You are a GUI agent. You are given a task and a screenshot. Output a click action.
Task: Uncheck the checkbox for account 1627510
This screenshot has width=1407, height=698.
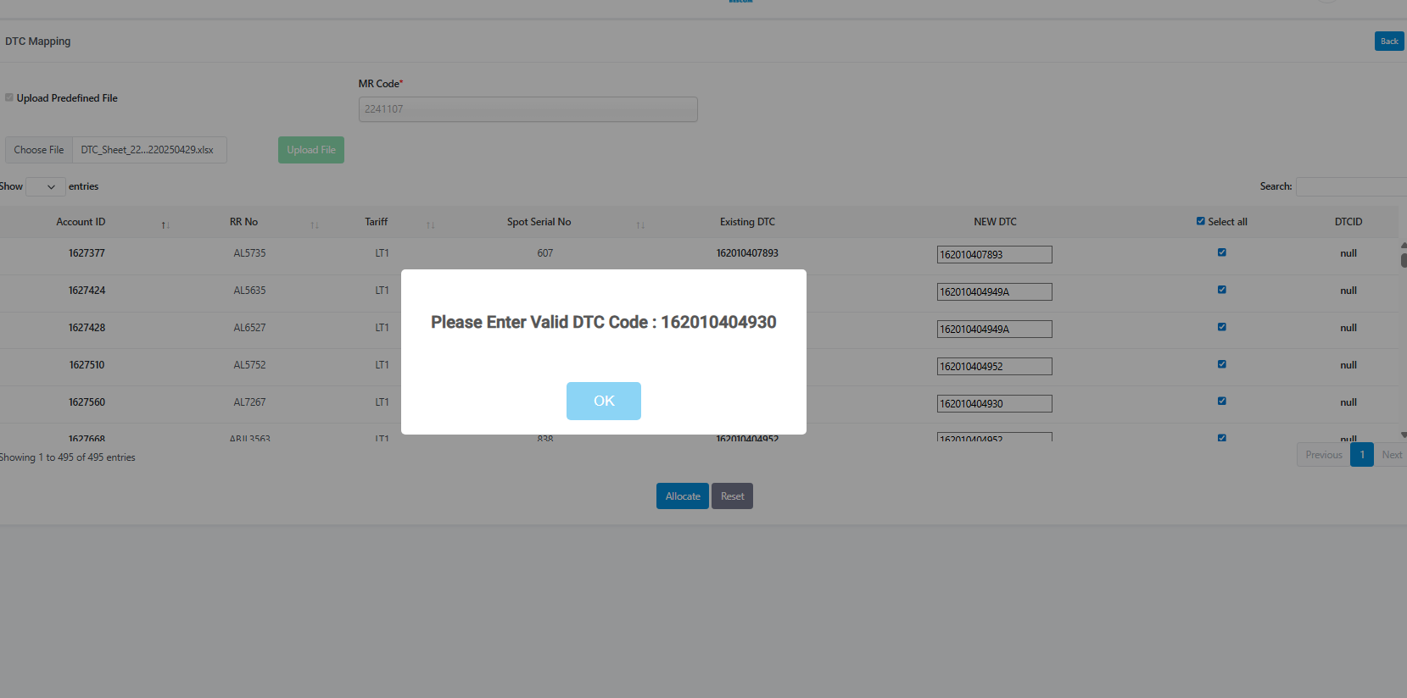point(1221,364)
